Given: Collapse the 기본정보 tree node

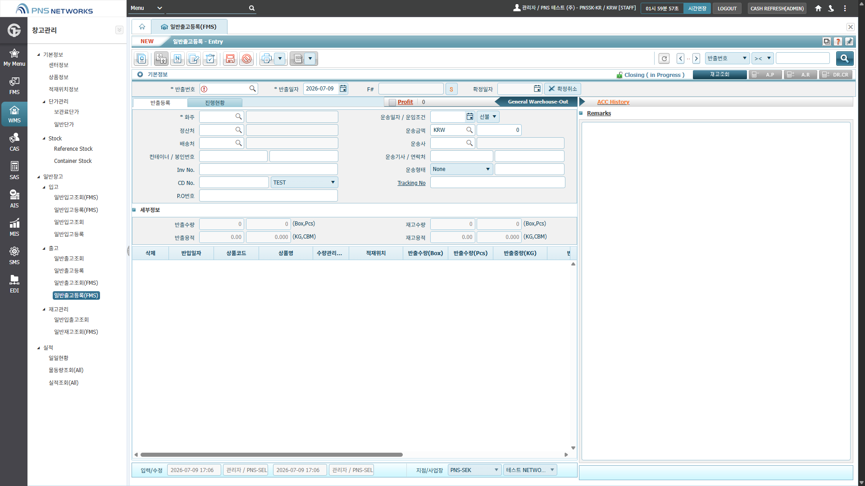Looking at the screenshot, I should tap(39, 55).
